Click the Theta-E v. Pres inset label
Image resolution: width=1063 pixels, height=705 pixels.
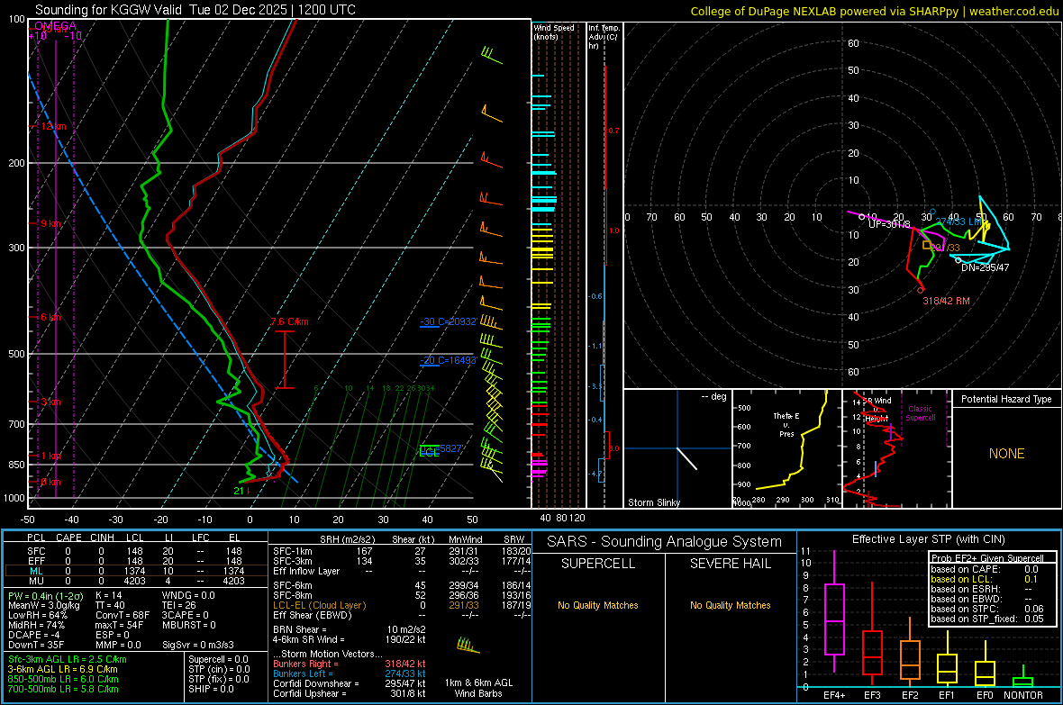point(786,424)
